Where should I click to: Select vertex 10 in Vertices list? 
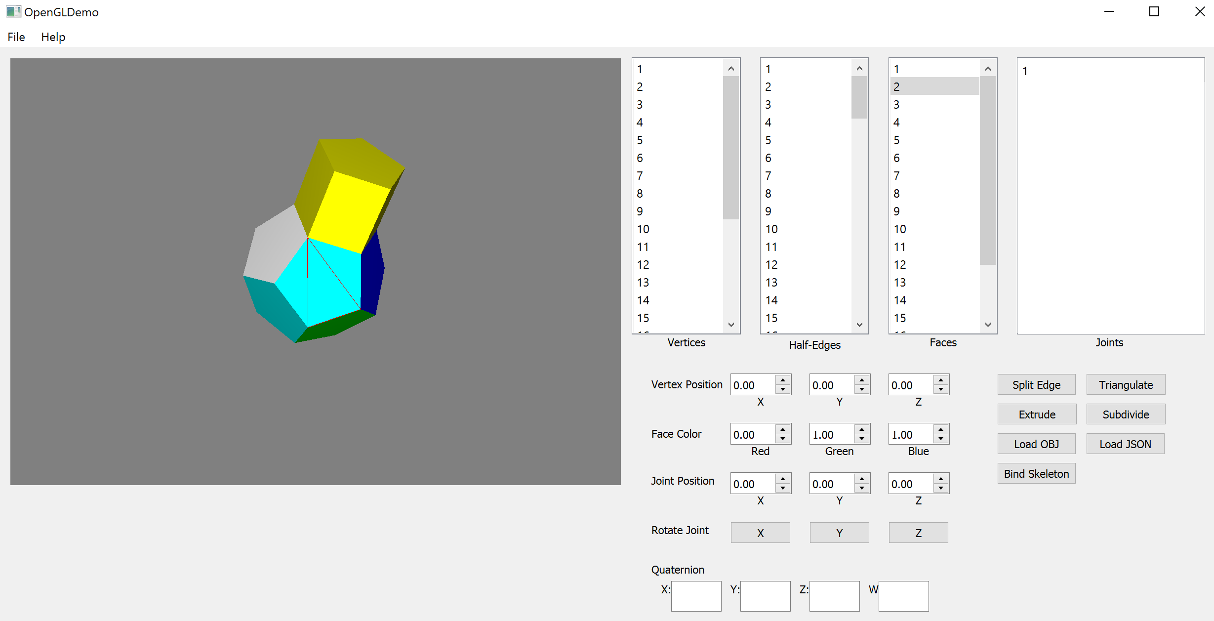[x=643, y=229]
